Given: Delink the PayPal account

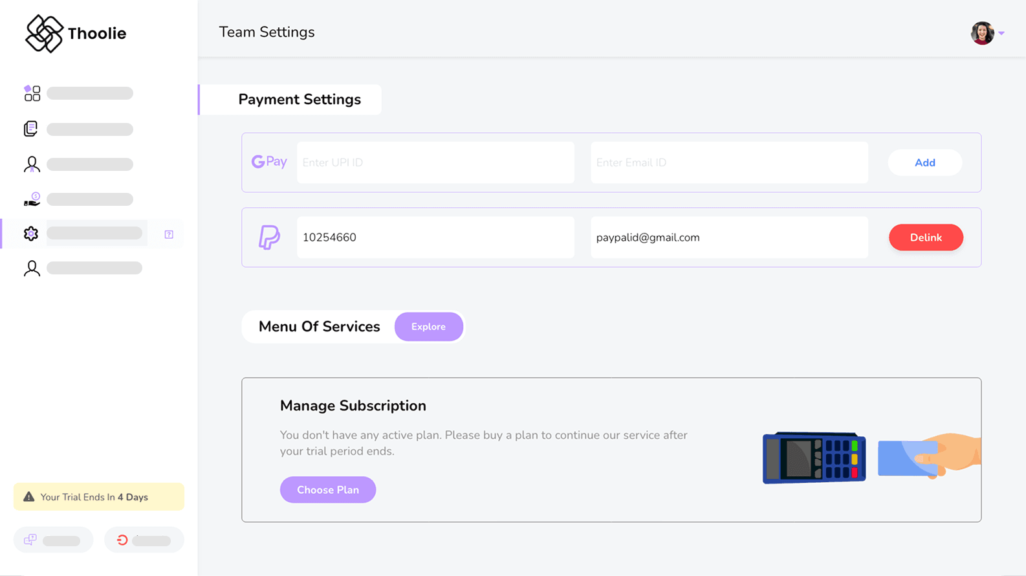Looking at the screenshot, I should click(925, 238).
